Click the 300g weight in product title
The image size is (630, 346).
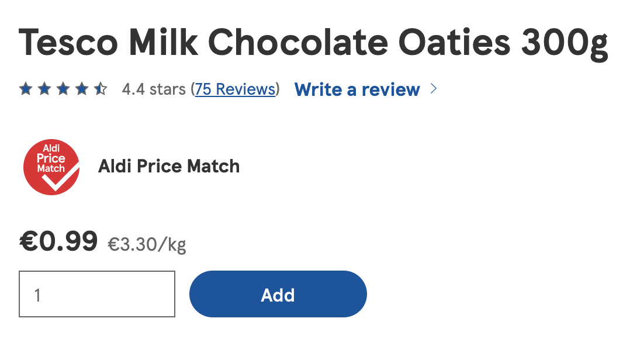565,43
